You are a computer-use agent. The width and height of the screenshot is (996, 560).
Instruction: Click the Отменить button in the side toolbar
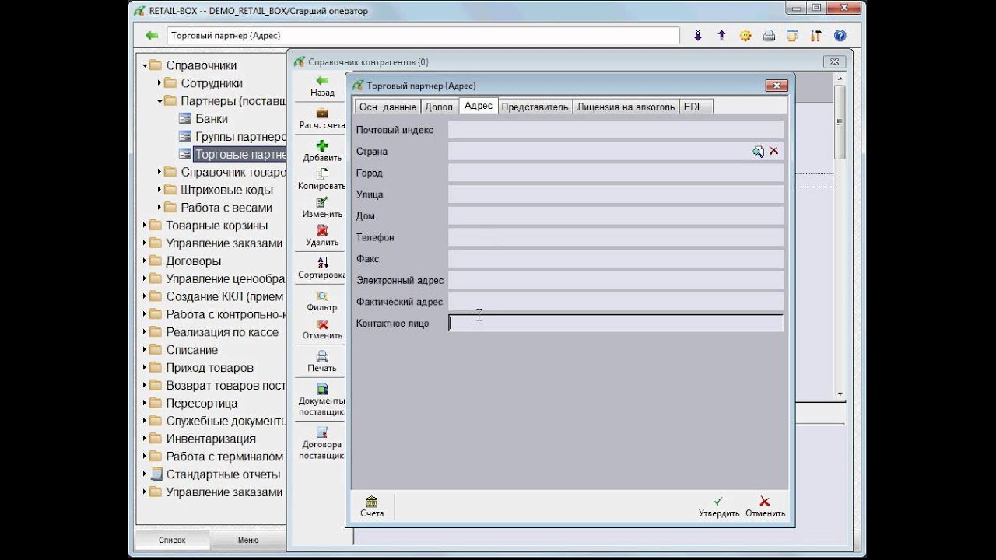[x=322, y=329]
